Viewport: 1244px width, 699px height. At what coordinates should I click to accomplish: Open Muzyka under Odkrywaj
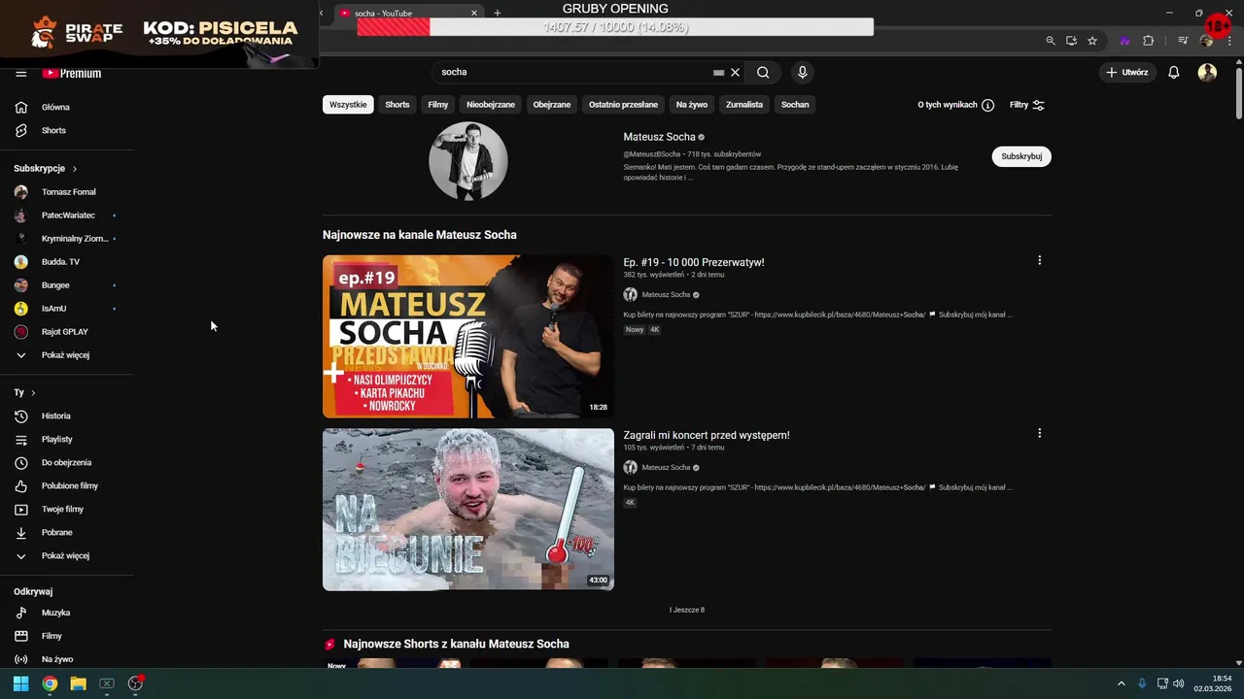point(55,613)
